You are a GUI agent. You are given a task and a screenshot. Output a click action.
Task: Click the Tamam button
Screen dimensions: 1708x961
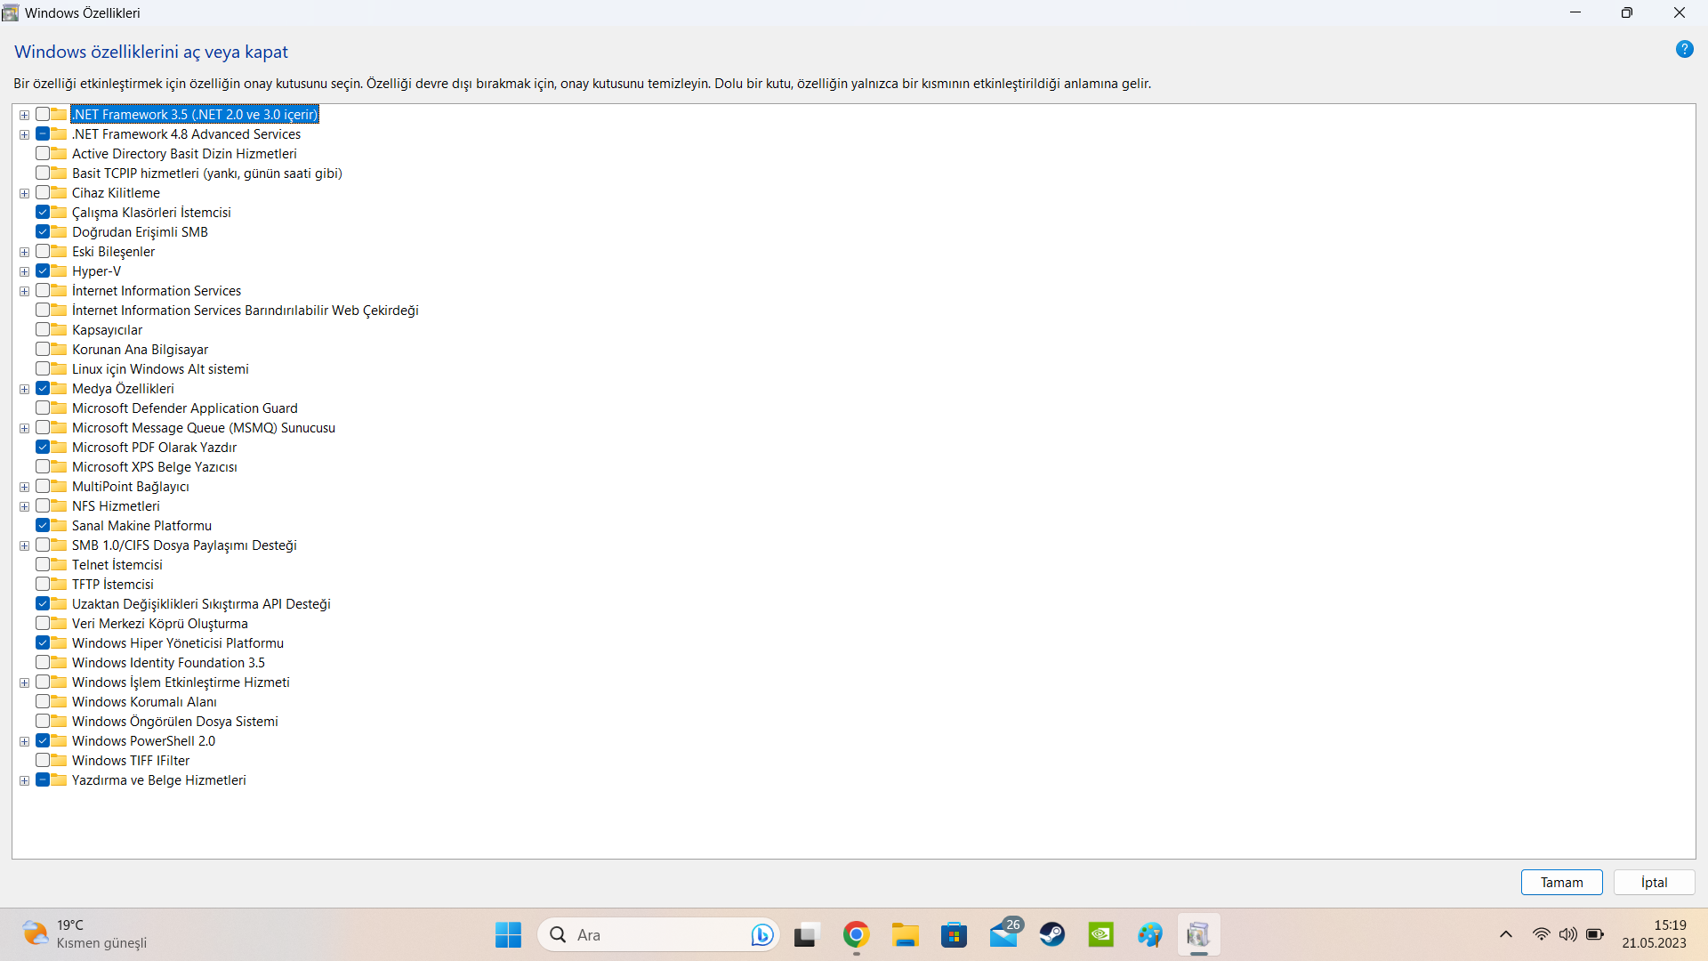tap(1561, 883)
